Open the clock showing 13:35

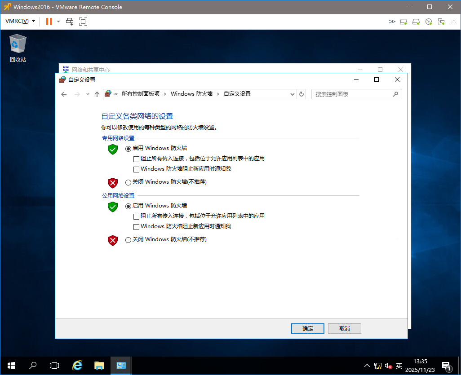tap(420, 366)
